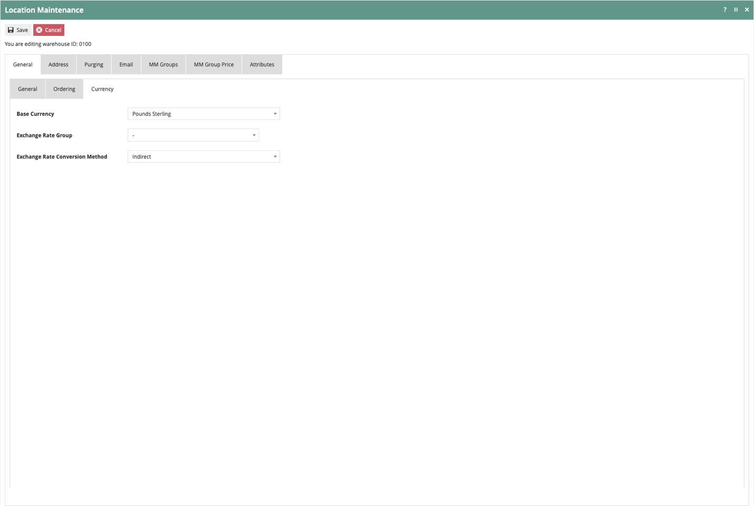Click the Base Currency label

35,114
